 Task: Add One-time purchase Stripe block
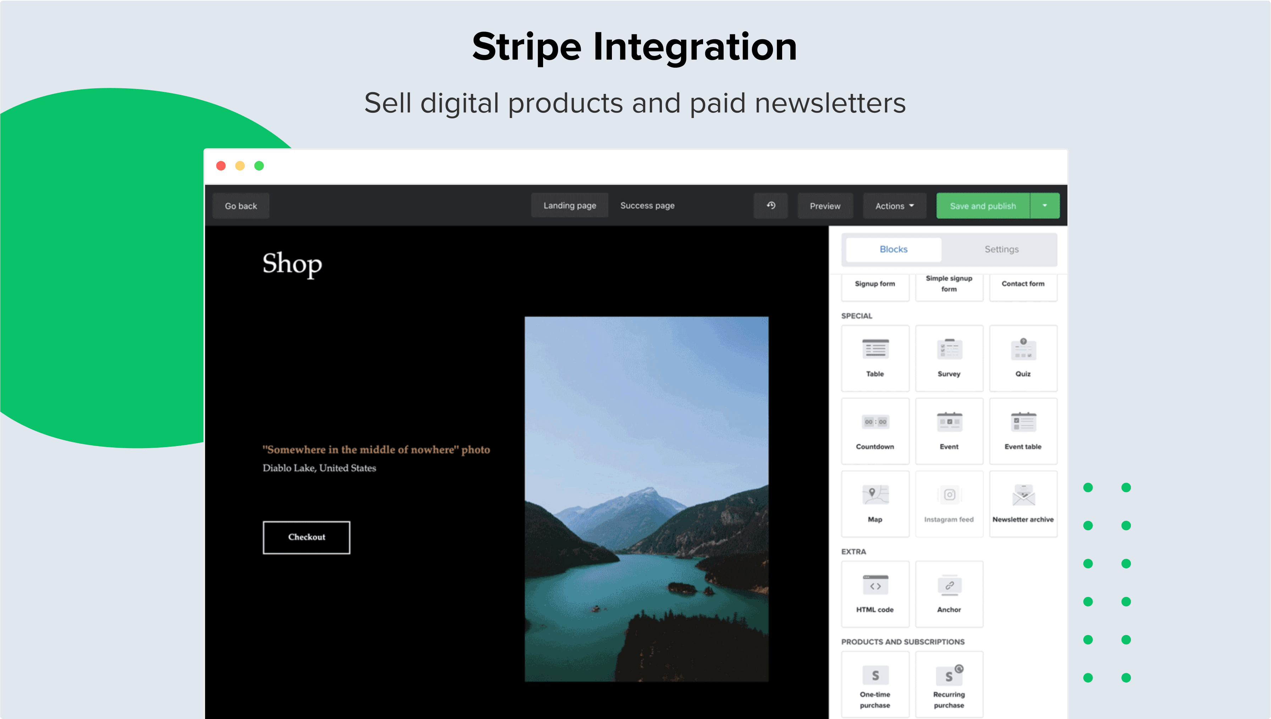[x=875, y=684]
